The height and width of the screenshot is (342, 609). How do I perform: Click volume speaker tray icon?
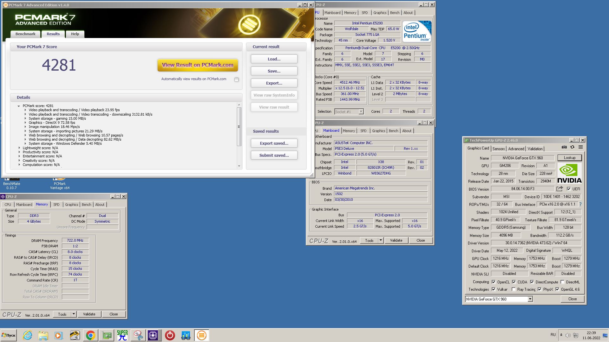568,335
